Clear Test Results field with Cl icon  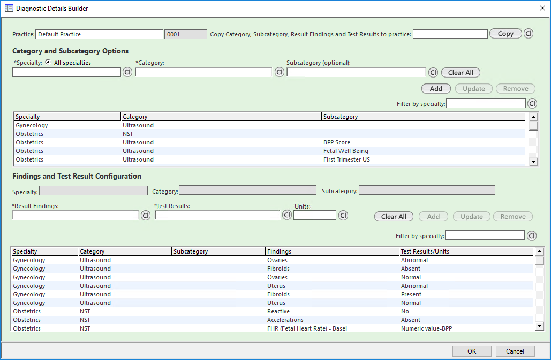point(287,215)
